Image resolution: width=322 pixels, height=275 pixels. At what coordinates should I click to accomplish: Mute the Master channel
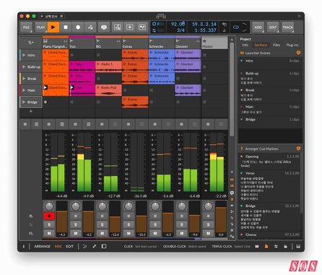208,233
